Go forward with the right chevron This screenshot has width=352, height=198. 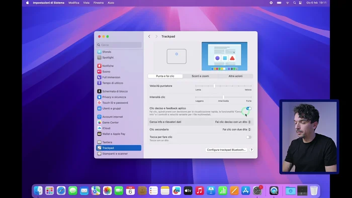click(156, 36)
